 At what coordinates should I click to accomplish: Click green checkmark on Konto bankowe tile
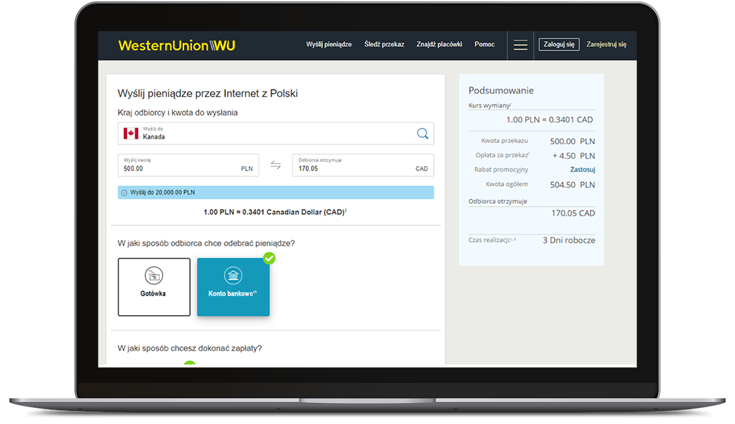(269, 258)
